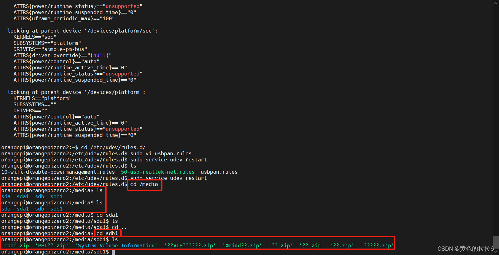Click 'Xmind??.zip' file name
This screenshot has width=499, height=255.
pyautogui.click(x=242, y=245)
